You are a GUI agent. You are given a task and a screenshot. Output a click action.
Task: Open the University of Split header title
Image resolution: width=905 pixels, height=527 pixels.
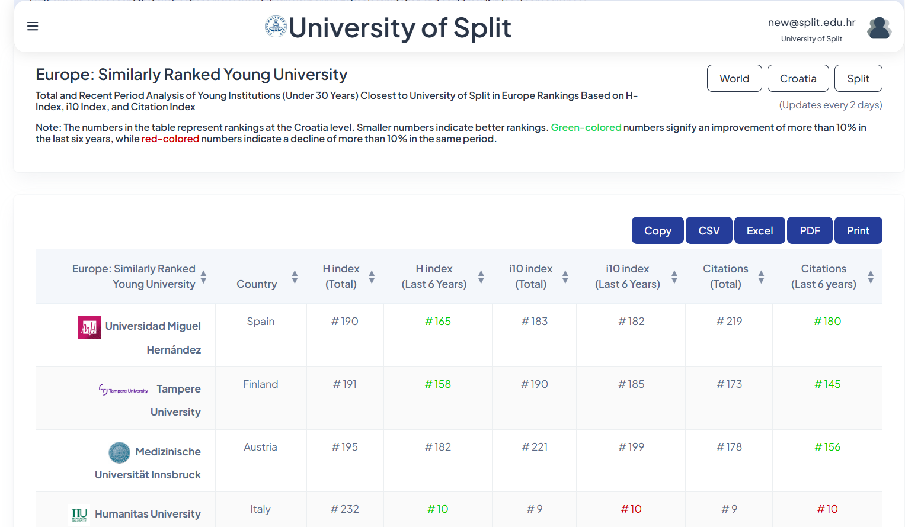coord(400,28)
